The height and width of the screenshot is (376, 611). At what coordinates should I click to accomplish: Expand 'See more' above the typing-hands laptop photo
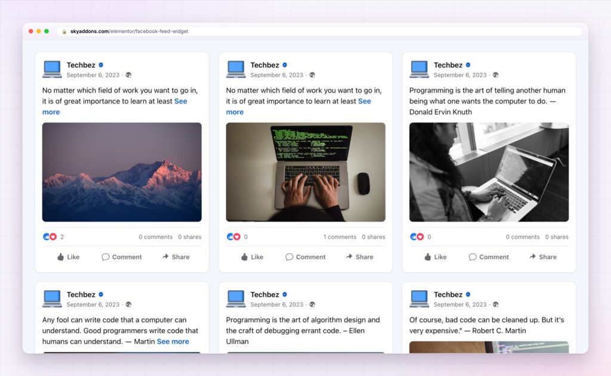365,101
